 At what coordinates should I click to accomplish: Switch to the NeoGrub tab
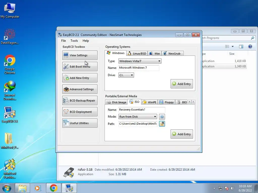point(172,54)
